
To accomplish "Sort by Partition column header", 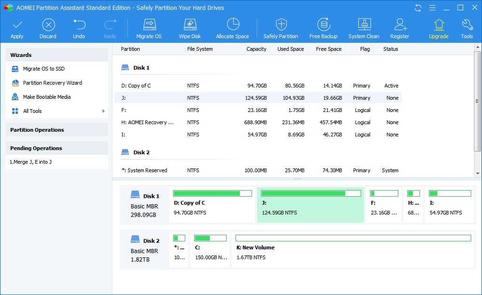I will tap(130, 49).
